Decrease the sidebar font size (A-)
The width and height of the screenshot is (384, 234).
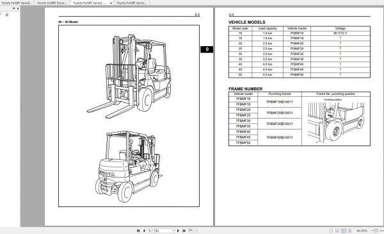tap(7, 15)
